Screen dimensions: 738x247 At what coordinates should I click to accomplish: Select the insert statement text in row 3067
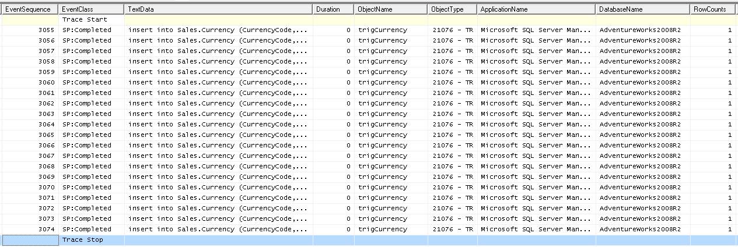(x=218, y=156)
